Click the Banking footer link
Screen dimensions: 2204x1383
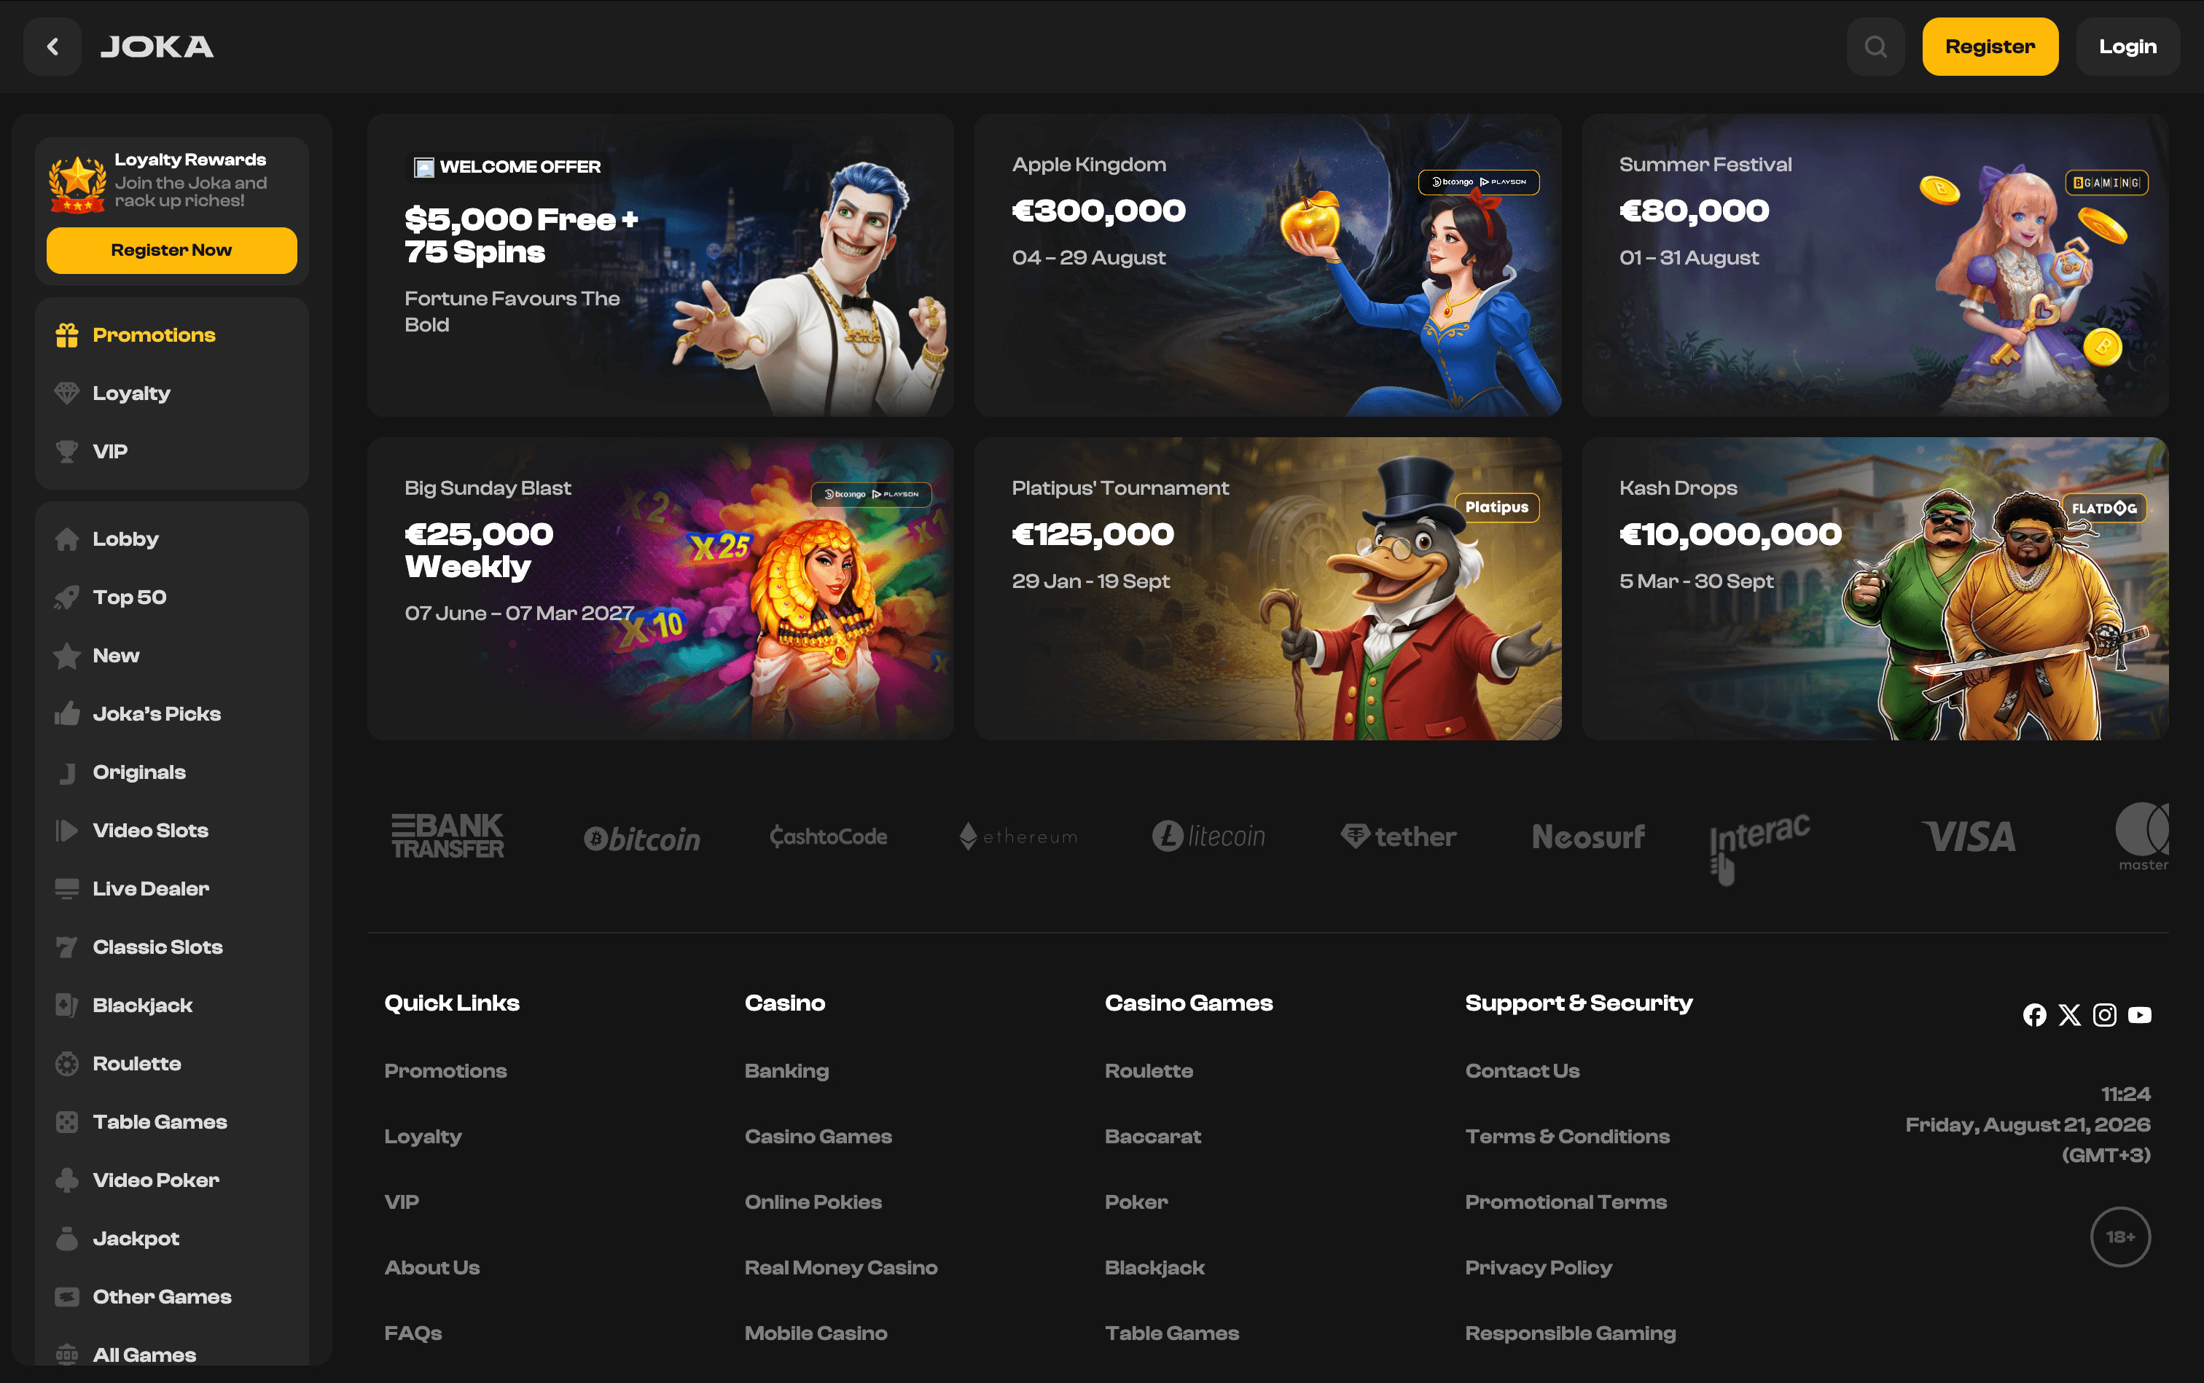pos(787,1071)
